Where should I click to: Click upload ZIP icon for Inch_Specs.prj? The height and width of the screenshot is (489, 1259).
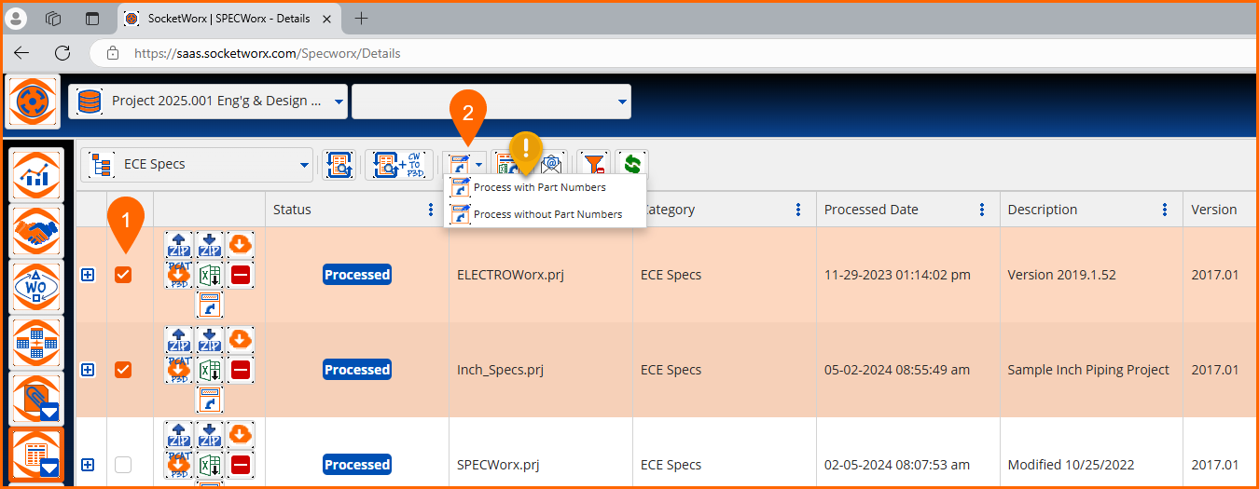179,341
